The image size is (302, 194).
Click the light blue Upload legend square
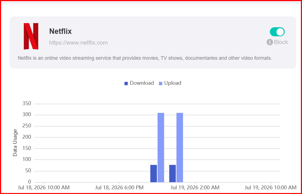pyautogui.click(x=161, y=83)
